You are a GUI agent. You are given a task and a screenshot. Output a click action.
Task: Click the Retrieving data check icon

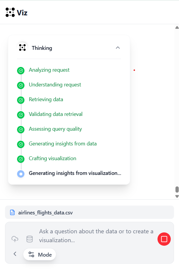tap(21, 100)
